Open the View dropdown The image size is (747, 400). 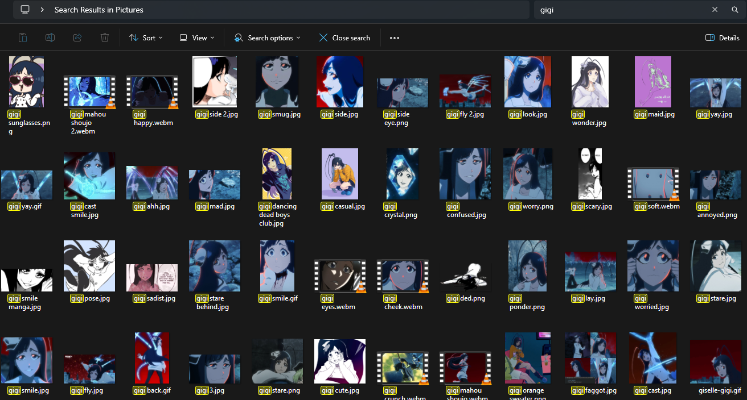[197, 37]
